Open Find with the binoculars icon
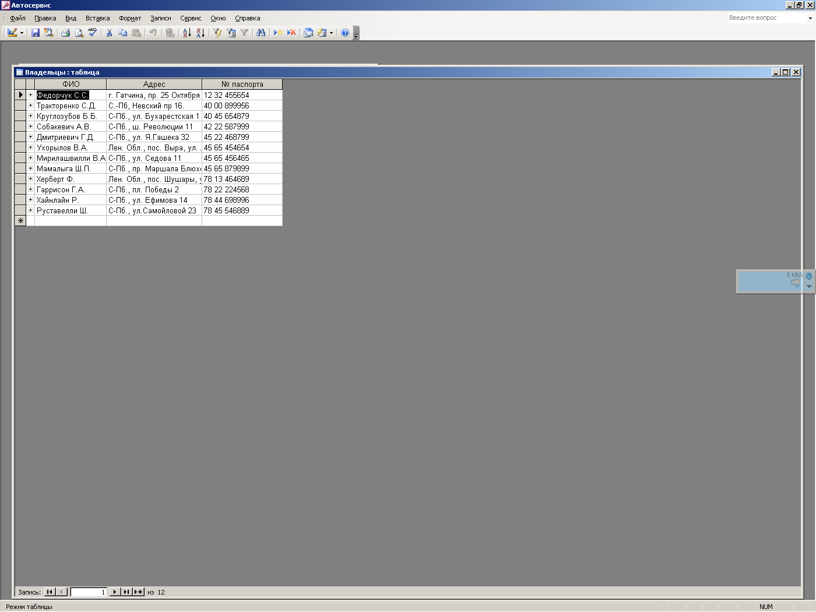The image size is (816, 612). (261, 33)
